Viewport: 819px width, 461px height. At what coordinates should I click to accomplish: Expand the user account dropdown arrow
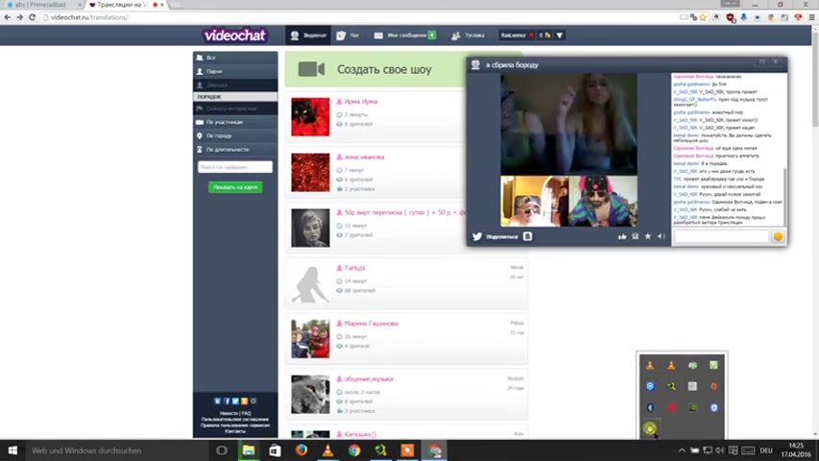tap(560, 35)
